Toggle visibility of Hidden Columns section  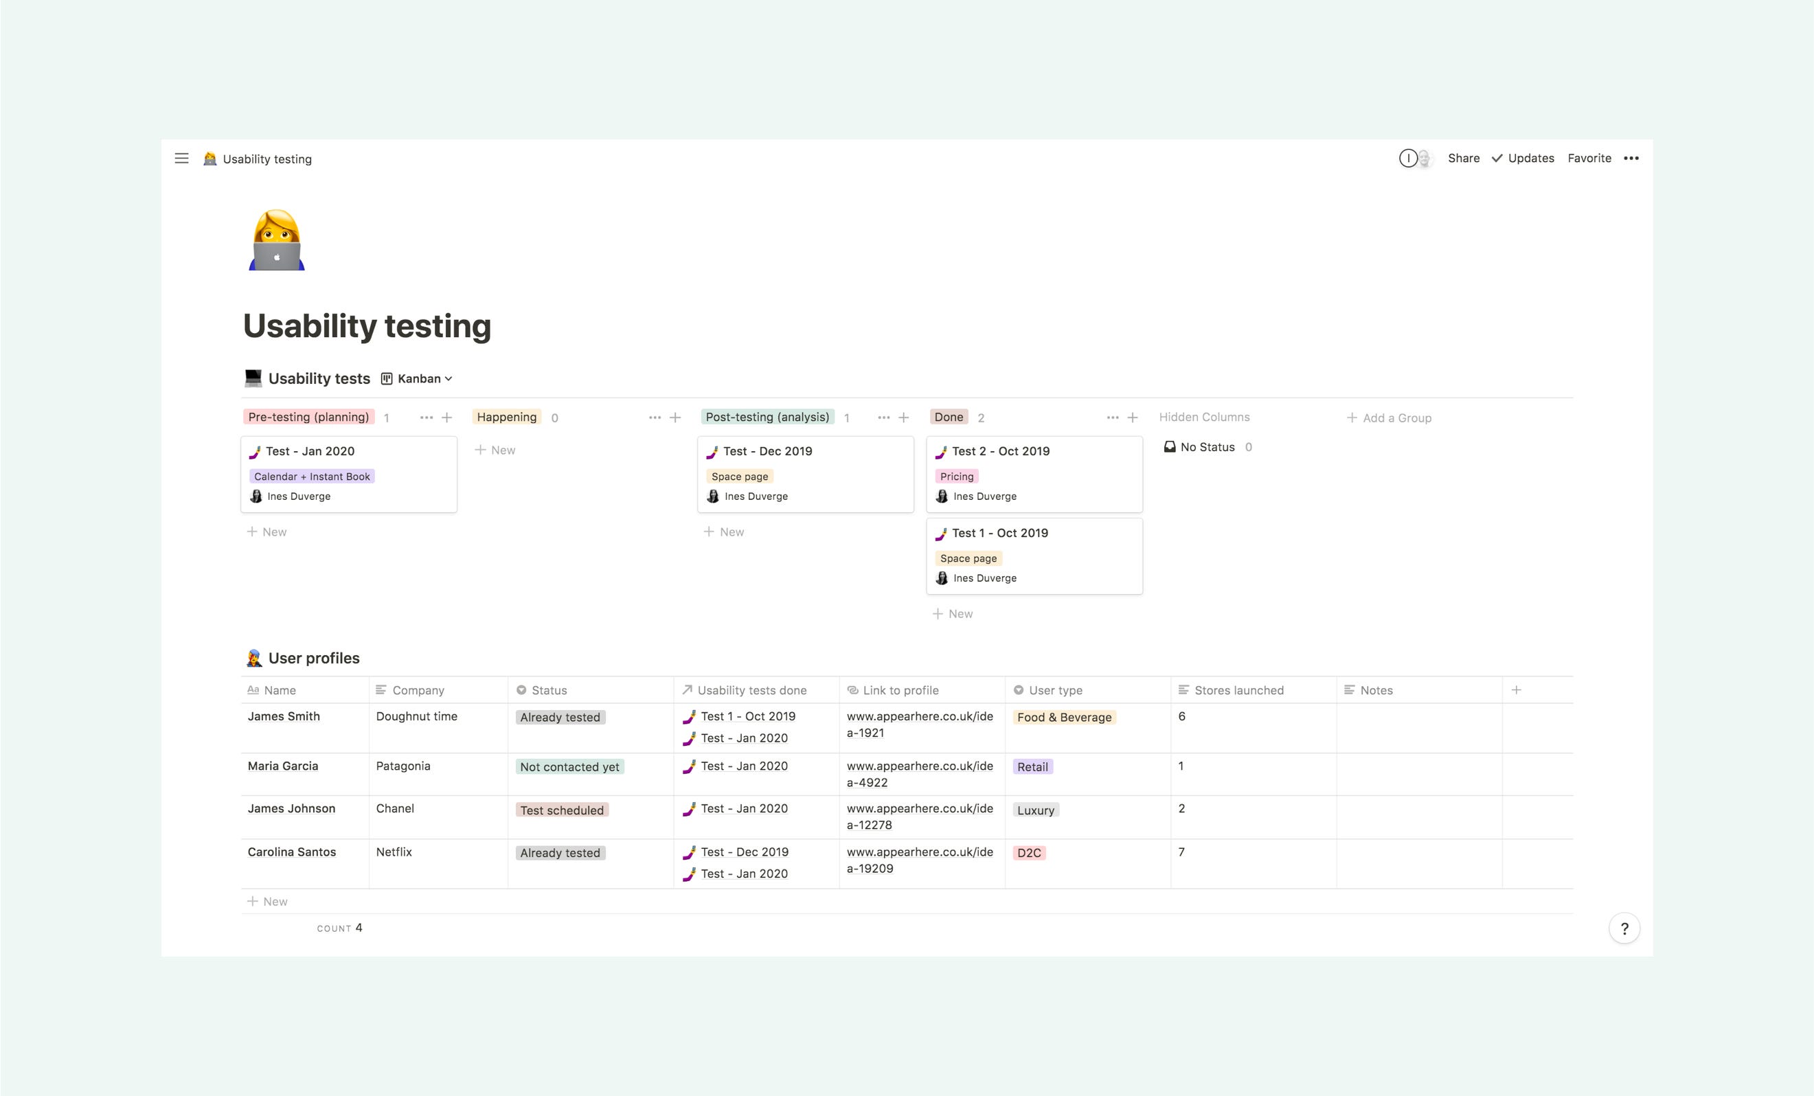[x=1205, y=416]
